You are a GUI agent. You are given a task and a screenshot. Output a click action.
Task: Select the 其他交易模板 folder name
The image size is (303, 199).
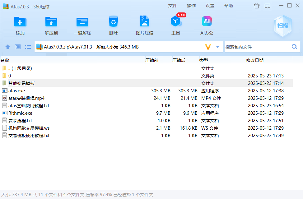click(x=21, y=83)
